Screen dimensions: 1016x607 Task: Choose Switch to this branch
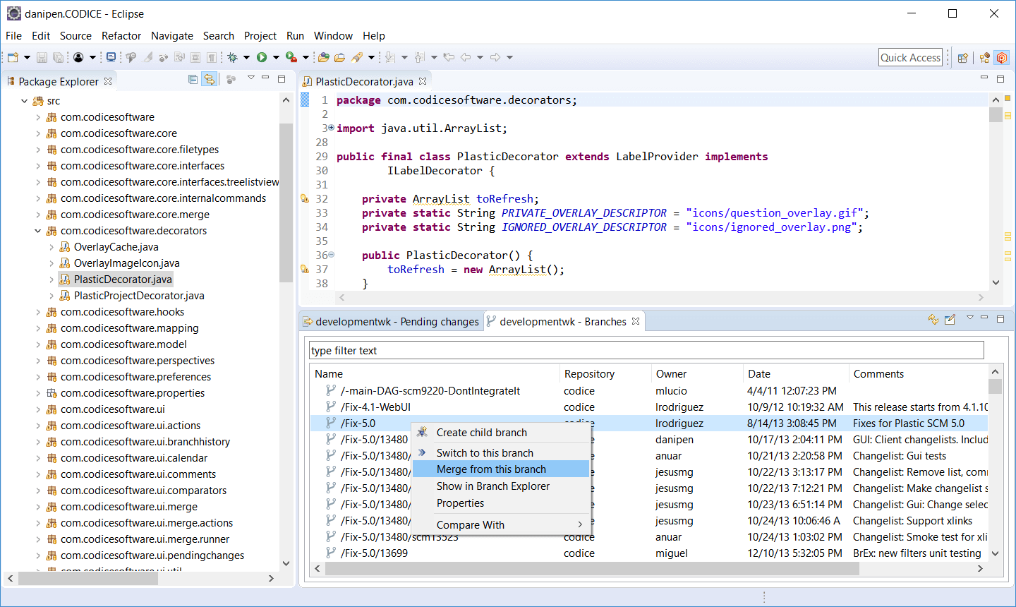[501, 453]
